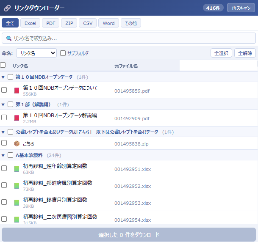The width and height of the screenshot is (258, 242).
Task: Enable the サブフォルダ checkbox
Action: [63, 53]
